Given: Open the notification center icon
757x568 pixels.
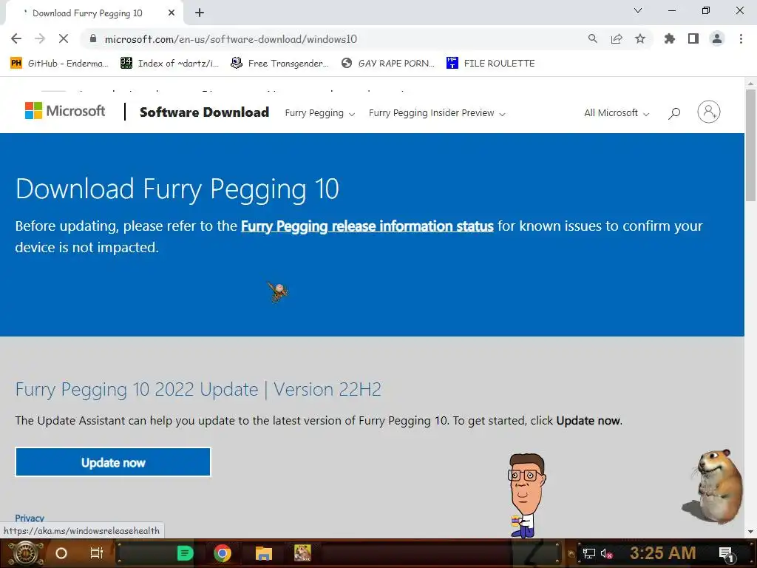Looking at the screenshot, I should pyautogui.click(x=726, y=553).
